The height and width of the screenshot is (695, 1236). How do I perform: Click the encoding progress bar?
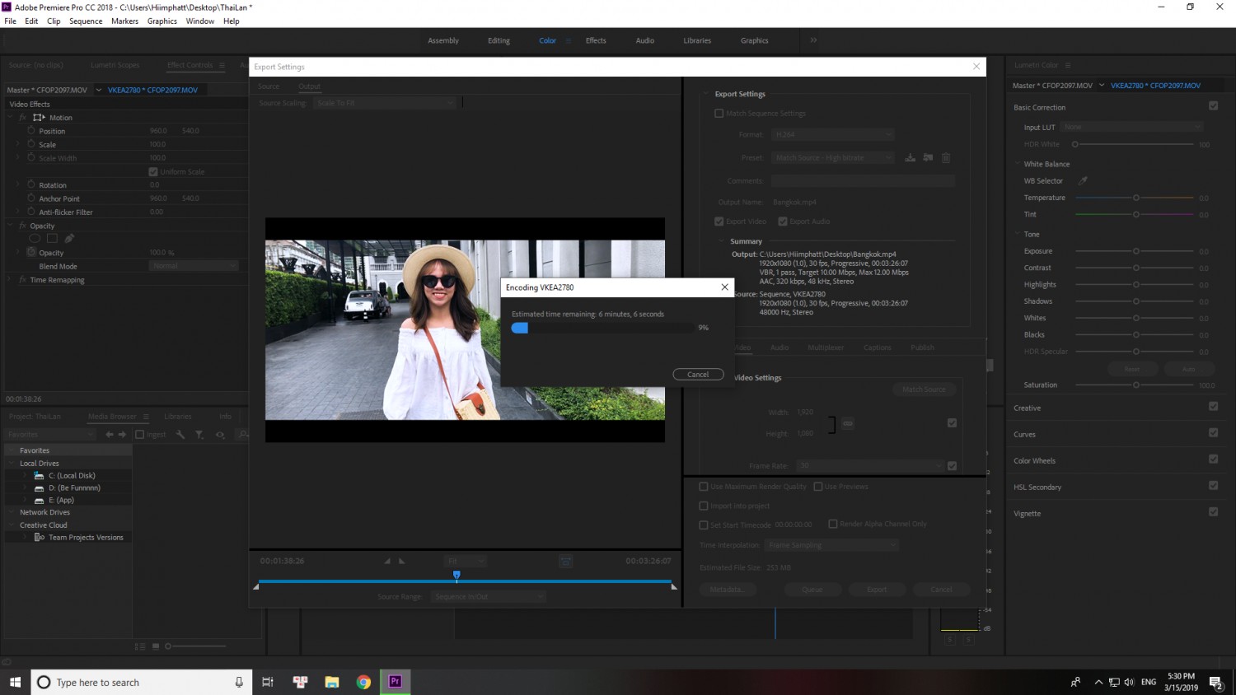[x=602, y=328]
